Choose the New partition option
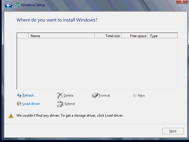189x142 pixels. coord(141,95)
